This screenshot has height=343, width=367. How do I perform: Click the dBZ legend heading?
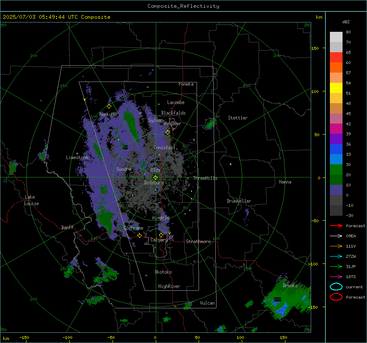[x=346, y=22]
